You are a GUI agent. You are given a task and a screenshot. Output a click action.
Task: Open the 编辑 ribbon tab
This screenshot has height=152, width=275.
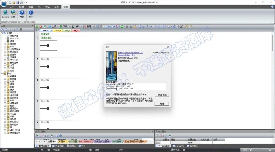click(x=22, y=7)
